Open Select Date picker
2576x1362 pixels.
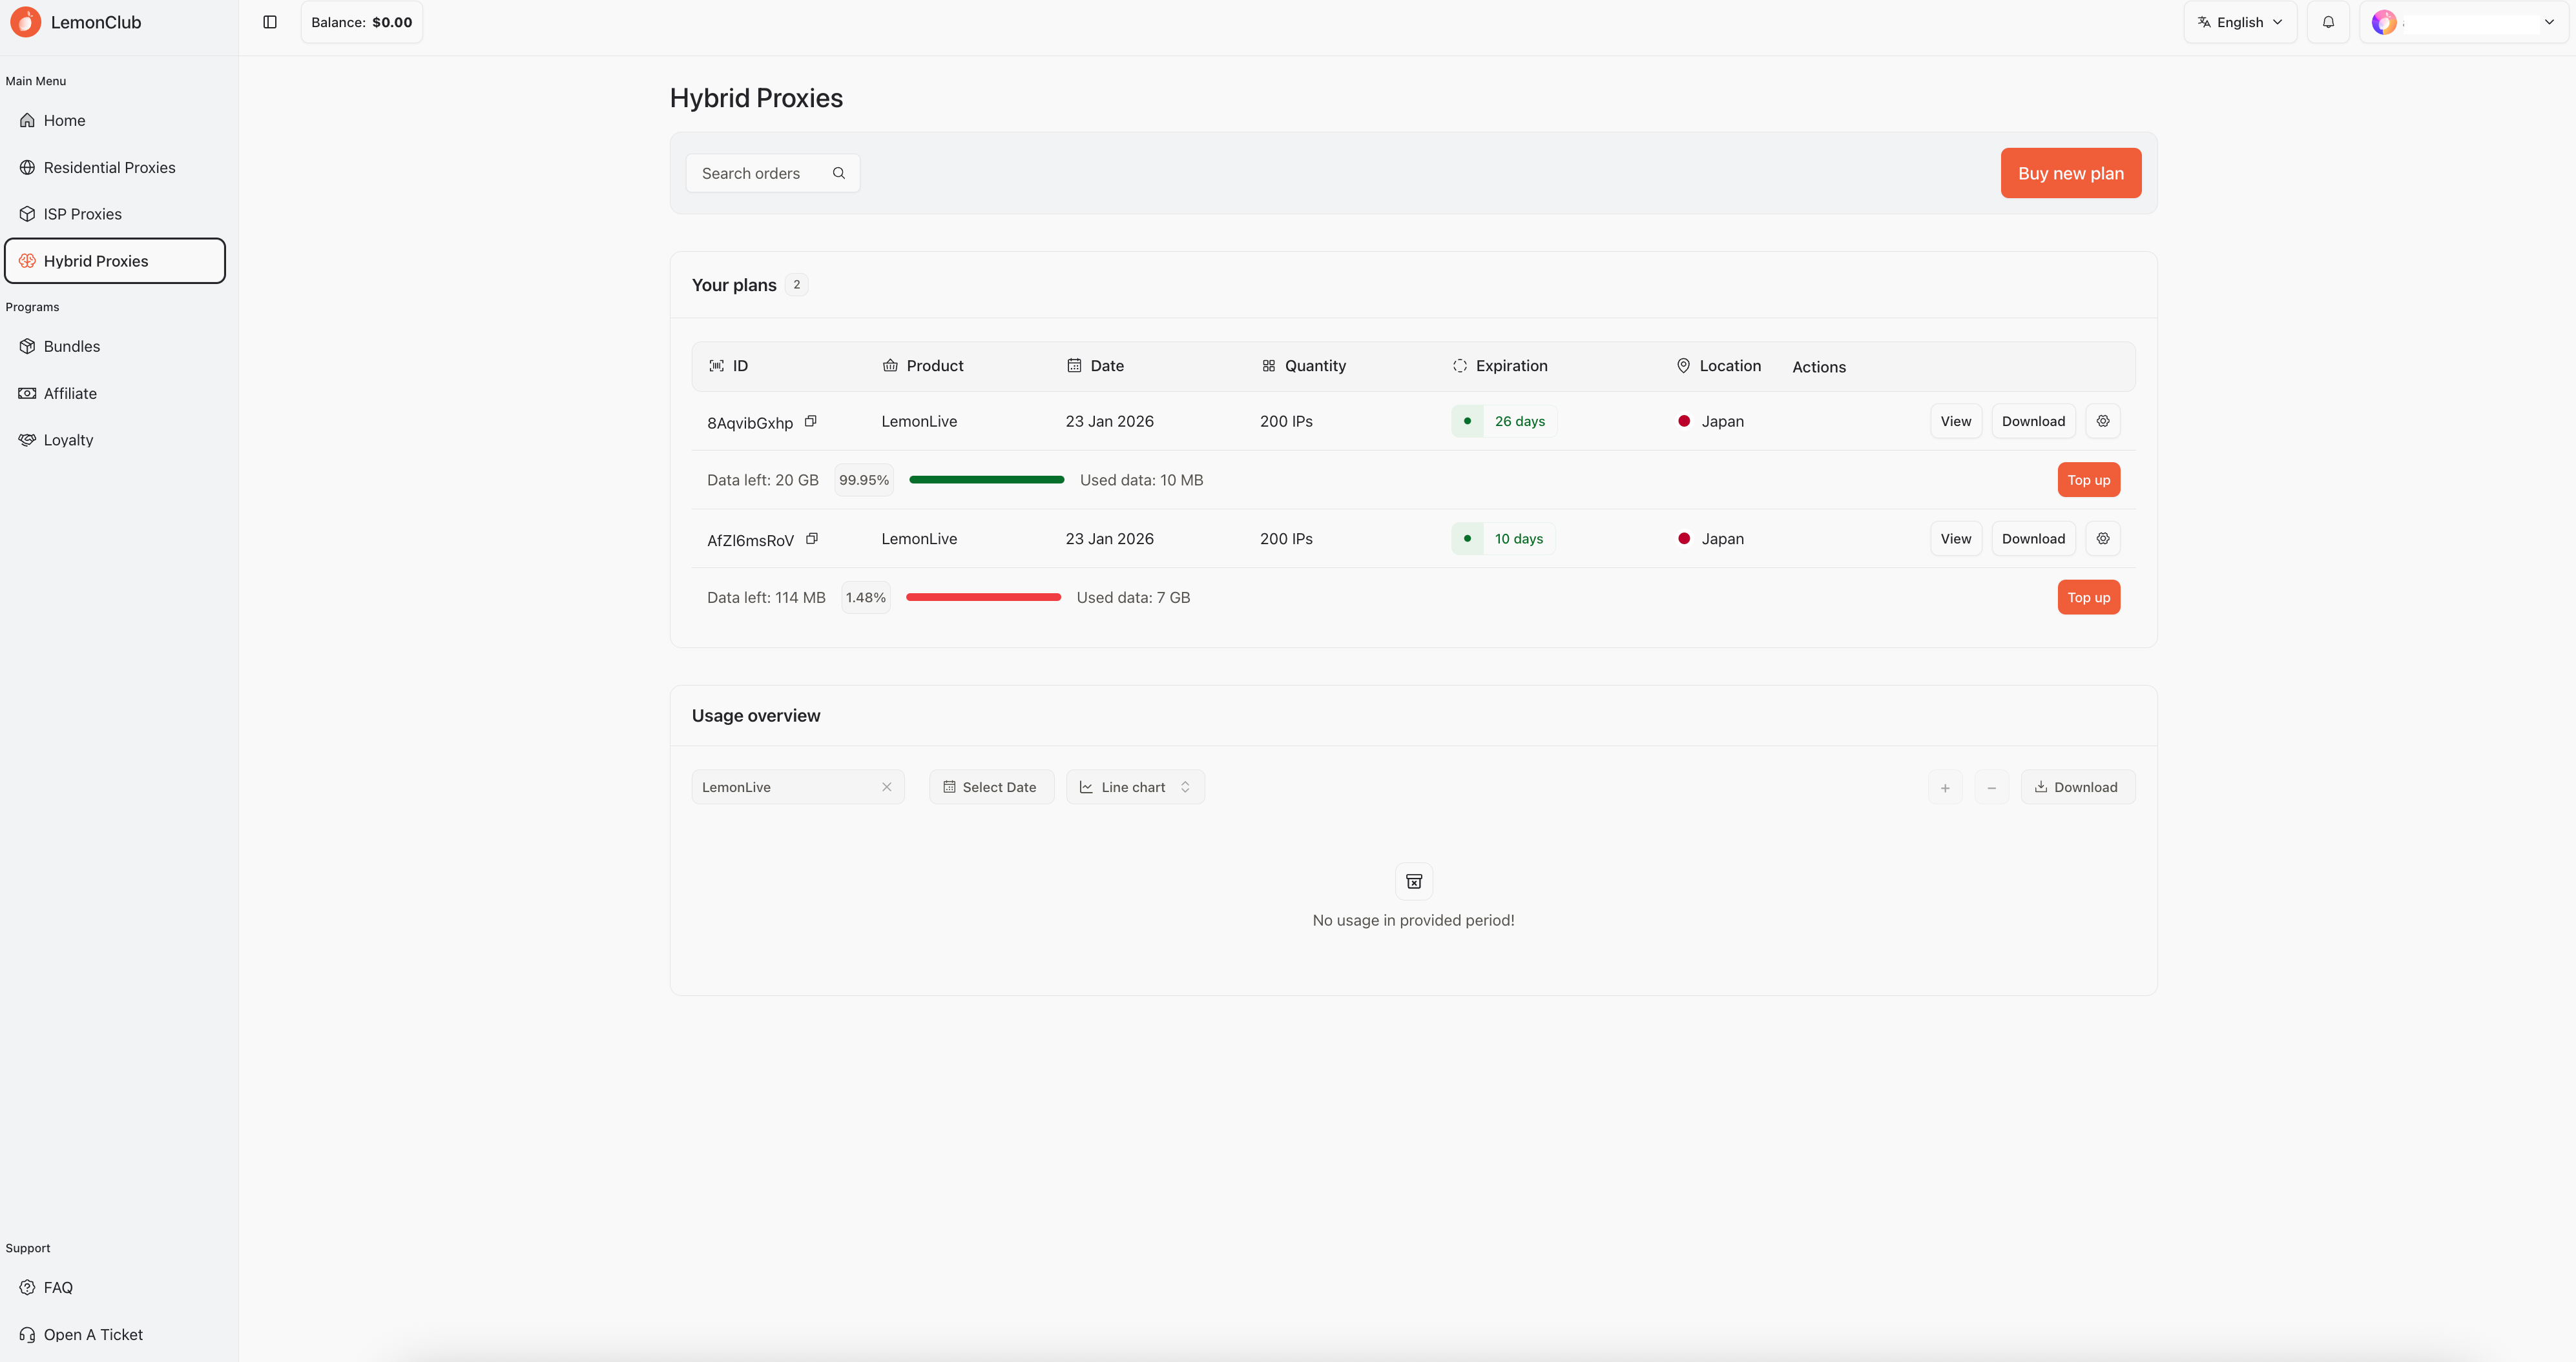point(991,788)
